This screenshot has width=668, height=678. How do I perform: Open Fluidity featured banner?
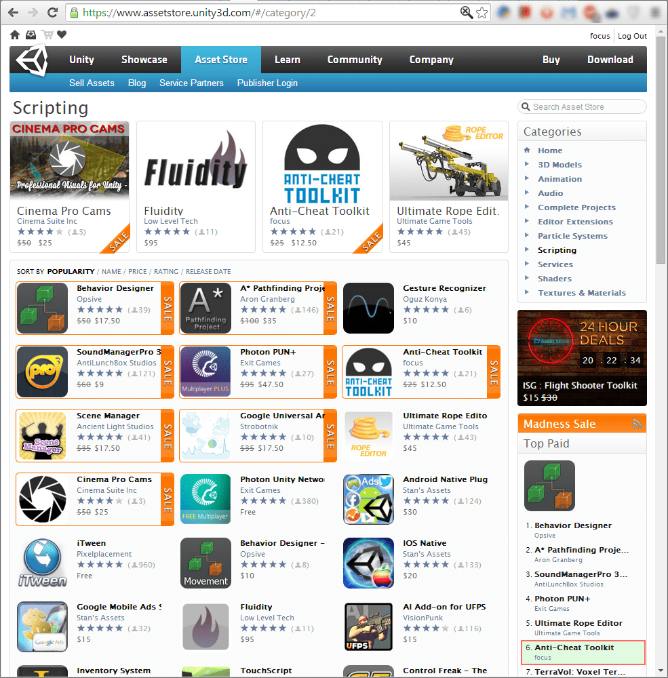click(196, 161)
